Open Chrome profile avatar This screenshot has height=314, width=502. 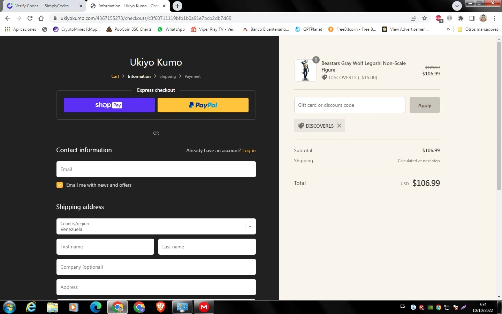(483, 18)
